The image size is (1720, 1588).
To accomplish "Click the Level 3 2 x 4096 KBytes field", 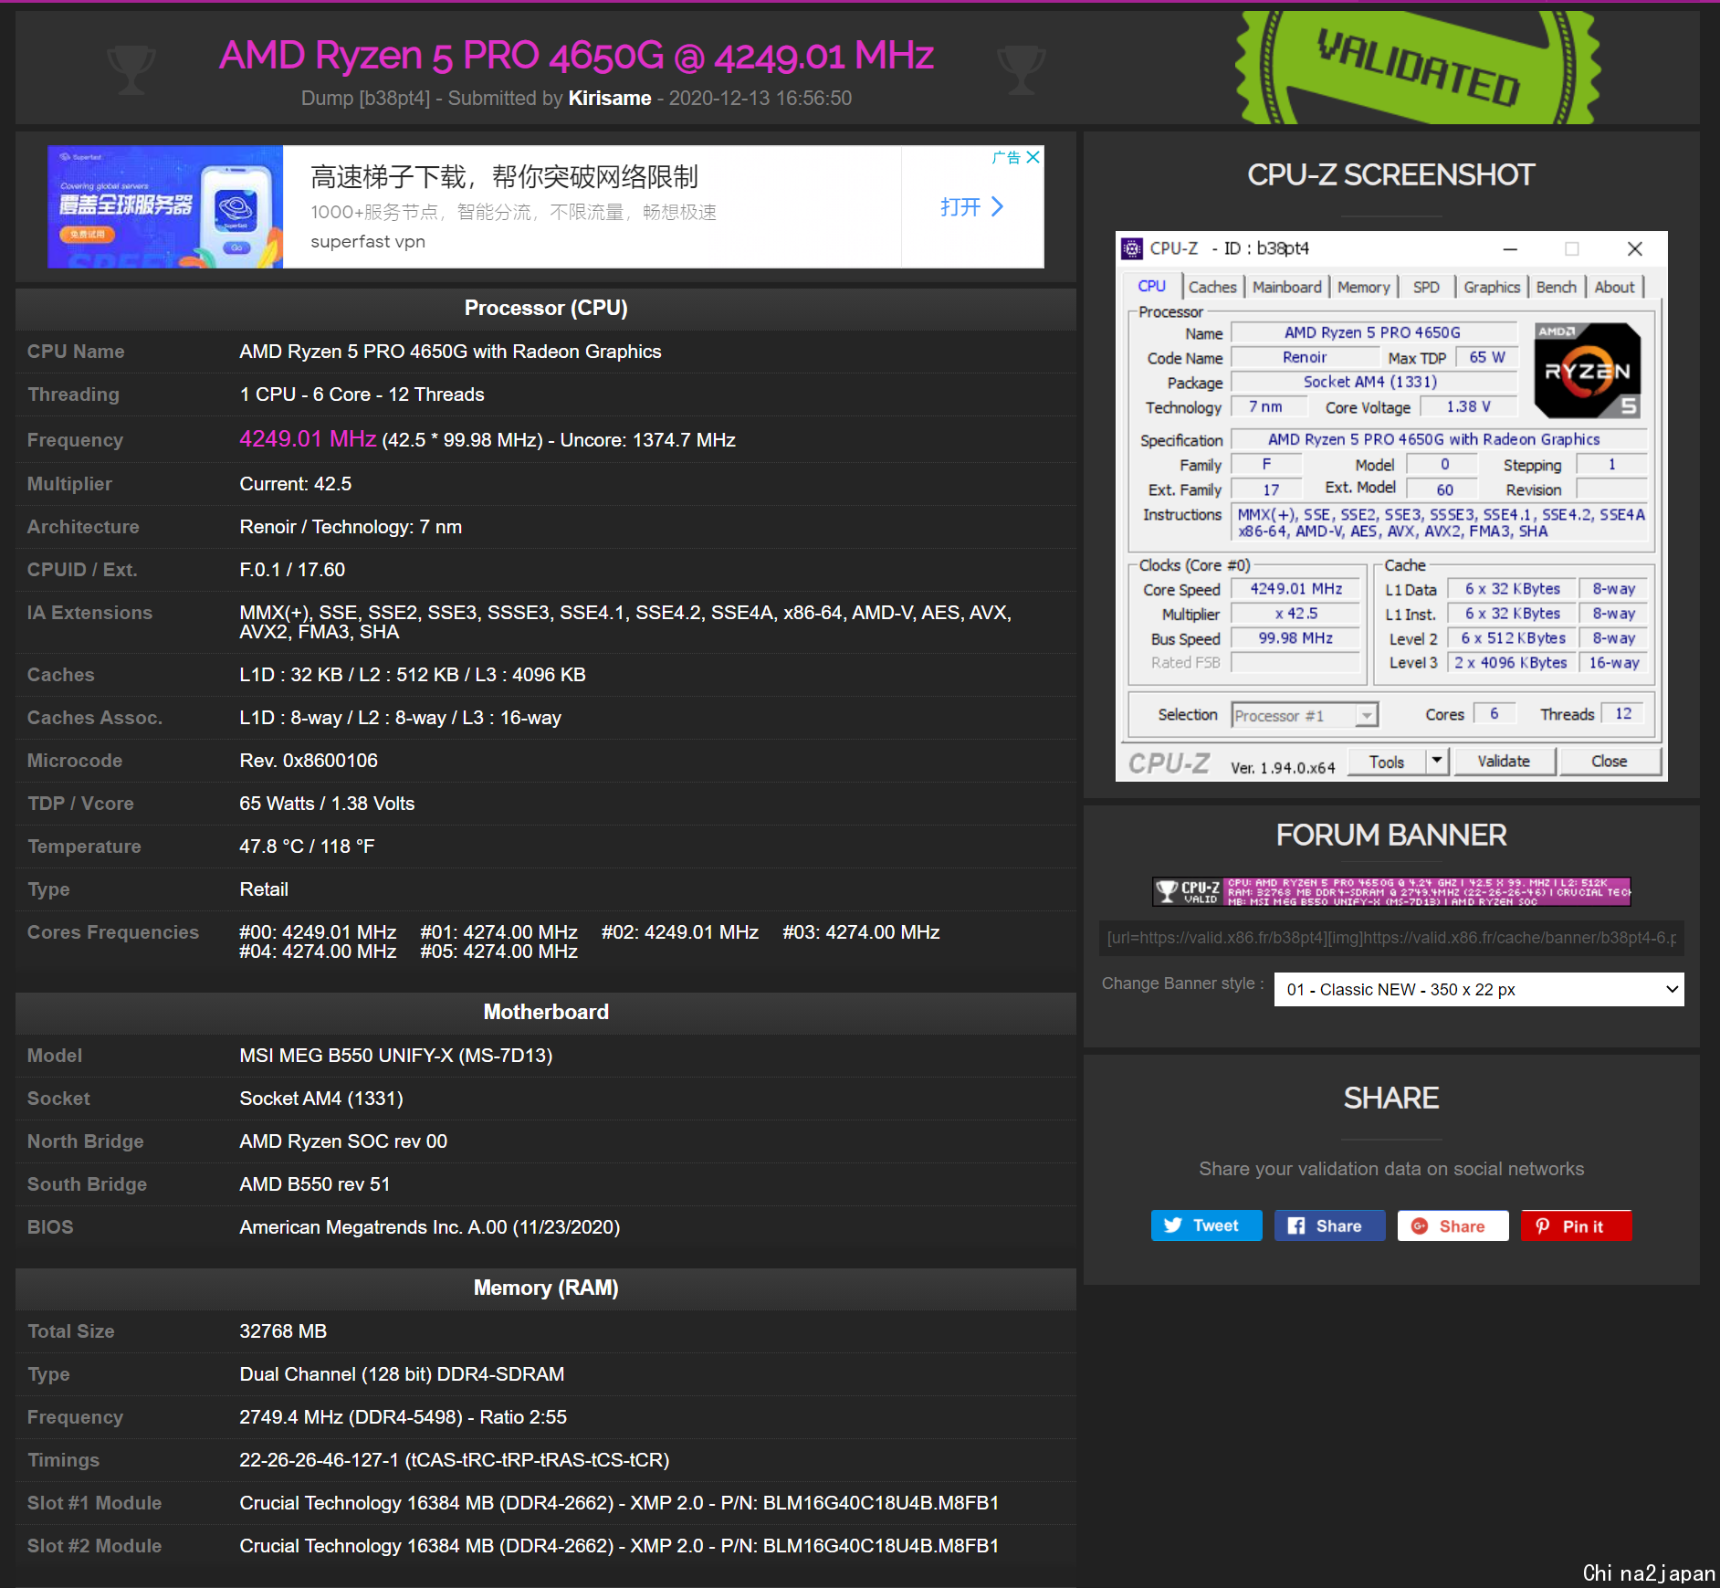I will (1510, 663).
